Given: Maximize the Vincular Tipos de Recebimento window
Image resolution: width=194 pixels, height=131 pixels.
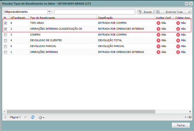Looking at the screenshot, I should click(186, 4).
